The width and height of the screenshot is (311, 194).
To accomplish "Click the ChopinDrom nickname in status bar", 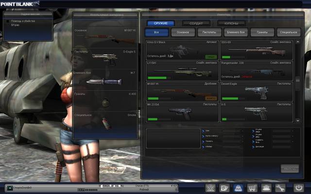I will [x=22, y=187].
